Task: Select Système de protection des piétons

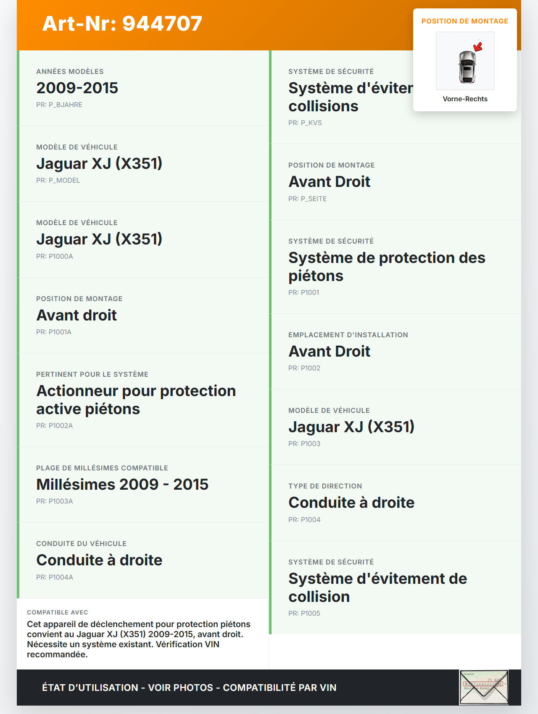Action: click(x=387, y=266)
